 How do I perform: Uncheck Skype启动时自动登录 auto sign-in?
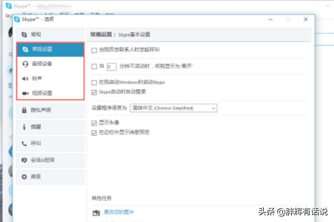(x=94, y=92)
